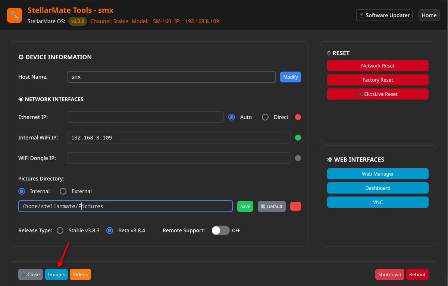The image size is (448, 286).
Task: Save the pictures directory path
Action: tap(245, 206)
